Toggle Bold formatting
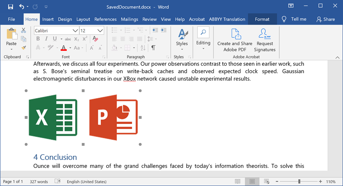The height and width of the screenshot is (186, 343). (38, 39)
